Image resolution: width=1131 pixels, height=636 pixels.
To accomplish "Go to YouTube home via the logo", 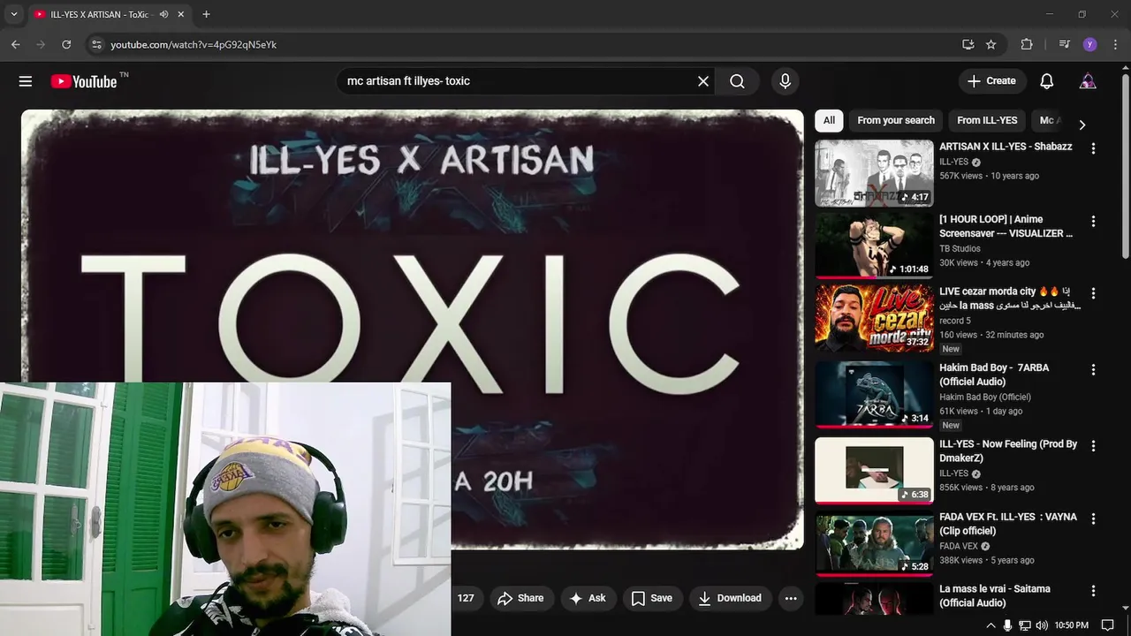I will (x=83, y=81).
